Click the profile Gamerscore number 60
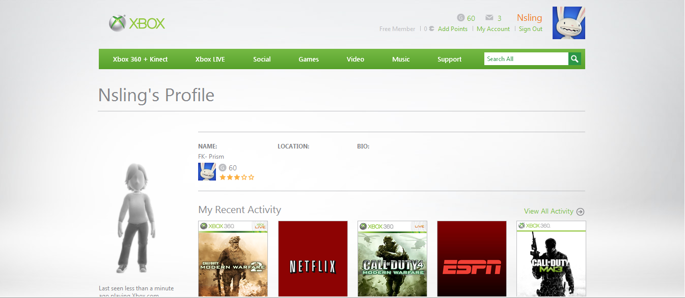685x298 pixels. (x=233, y=168)
